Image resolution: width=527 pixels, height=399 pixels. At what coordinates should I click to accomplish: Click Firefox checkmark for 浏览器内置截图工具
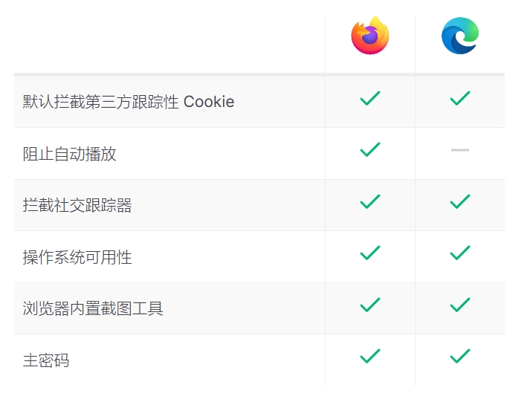(x=370, y=305)
